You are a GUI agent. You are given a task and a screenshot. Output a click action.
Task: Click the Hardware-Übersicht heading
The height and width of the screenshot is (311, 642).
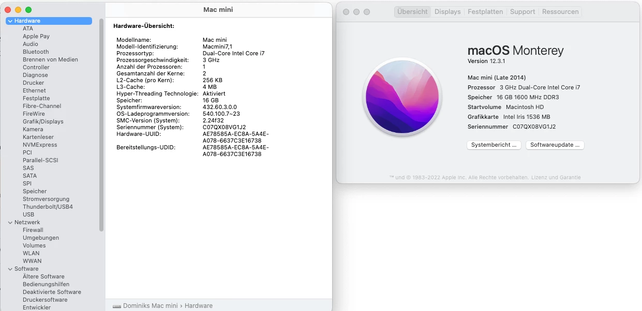[144, 26]
